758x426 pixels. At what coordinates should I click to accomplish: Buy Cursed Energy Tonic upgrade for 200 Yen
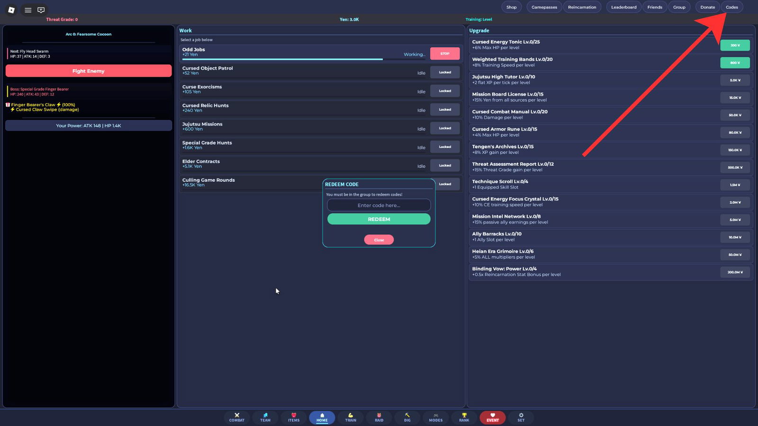(x=735, y=45)
